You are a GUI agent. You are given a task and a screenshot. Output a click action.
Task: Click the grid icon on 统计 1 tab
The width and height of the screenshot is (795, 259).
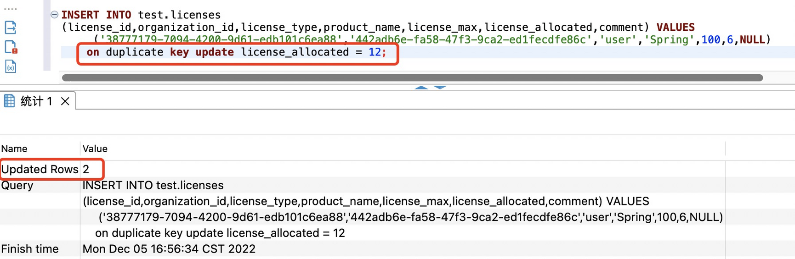tap(9, 101)
